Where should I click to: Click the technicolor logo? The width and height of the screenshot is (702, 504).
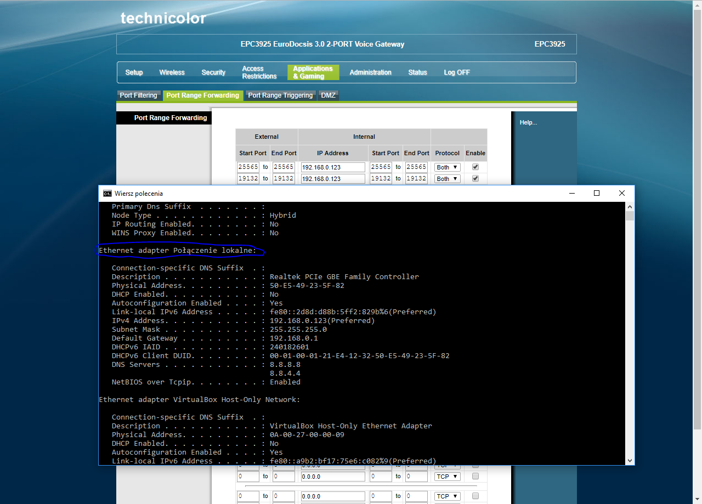pos(163,18)
